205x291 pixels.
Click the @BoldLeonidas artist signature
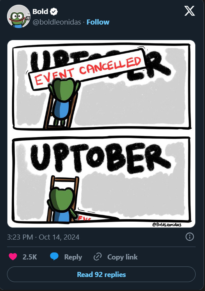167,224
